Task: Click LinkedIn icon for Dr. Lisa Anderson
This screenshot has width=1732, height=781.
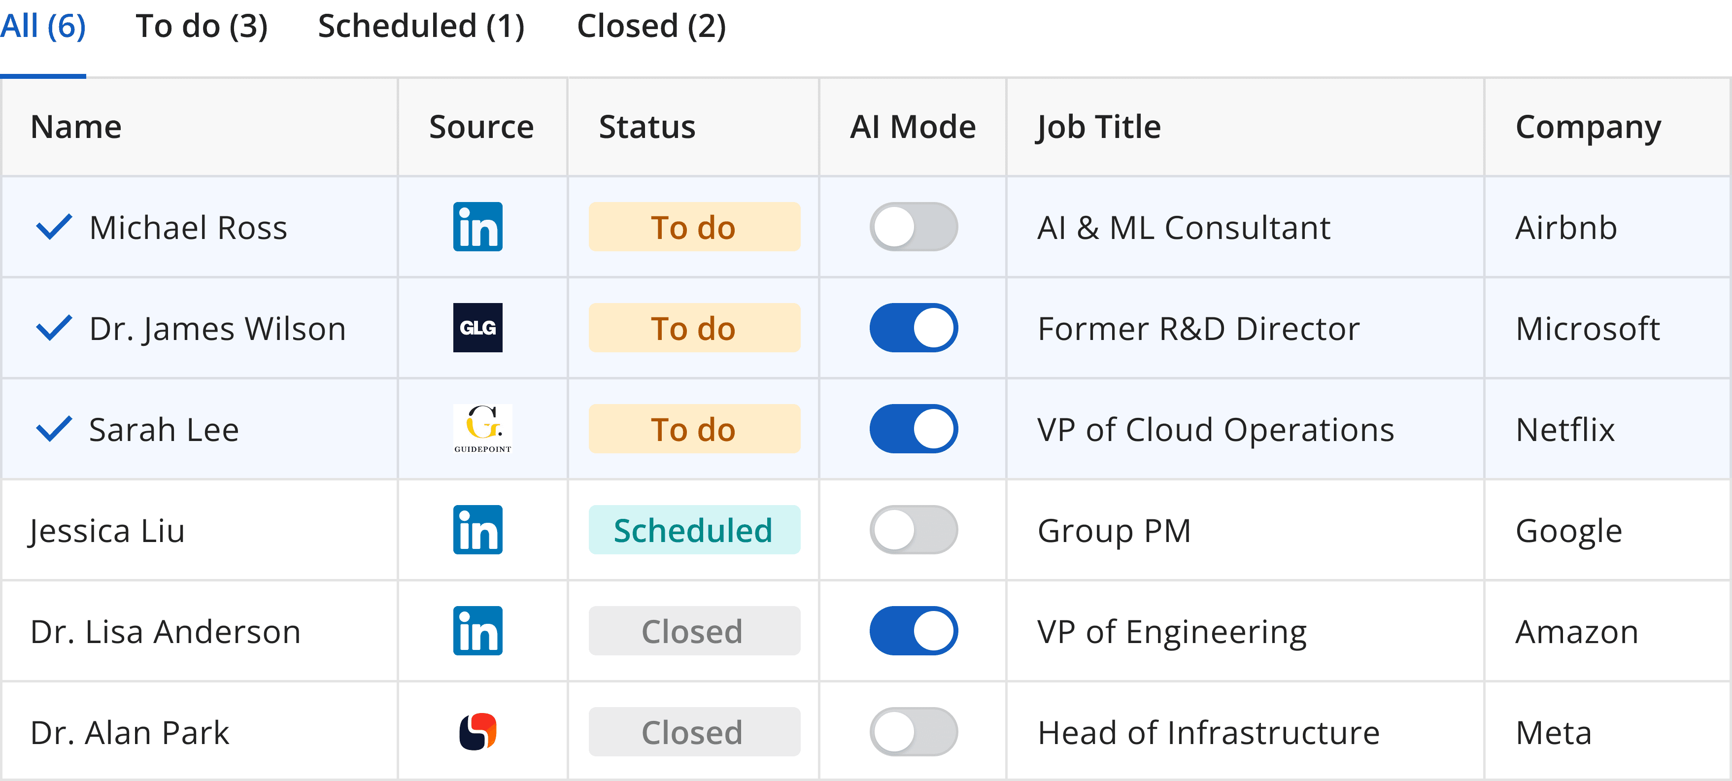Action: (477, 630)
